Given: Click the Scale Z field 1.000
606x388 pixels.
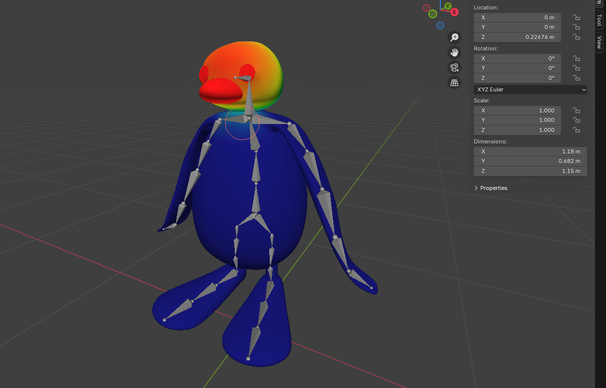Looking at the screenshot, I should point(517,130).
